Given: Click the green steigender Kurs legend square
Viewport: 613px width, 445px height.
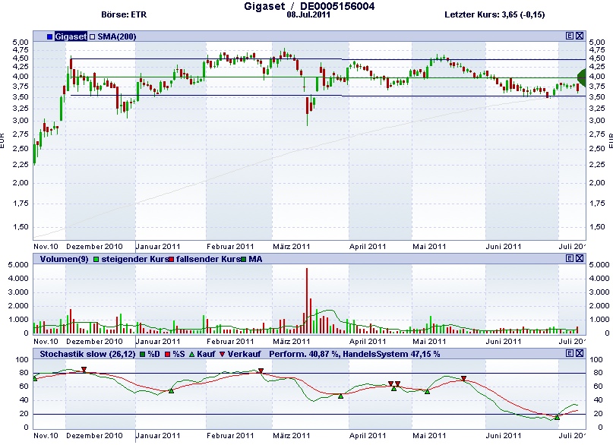Looking at the screenshot, I should click(96, 260).
